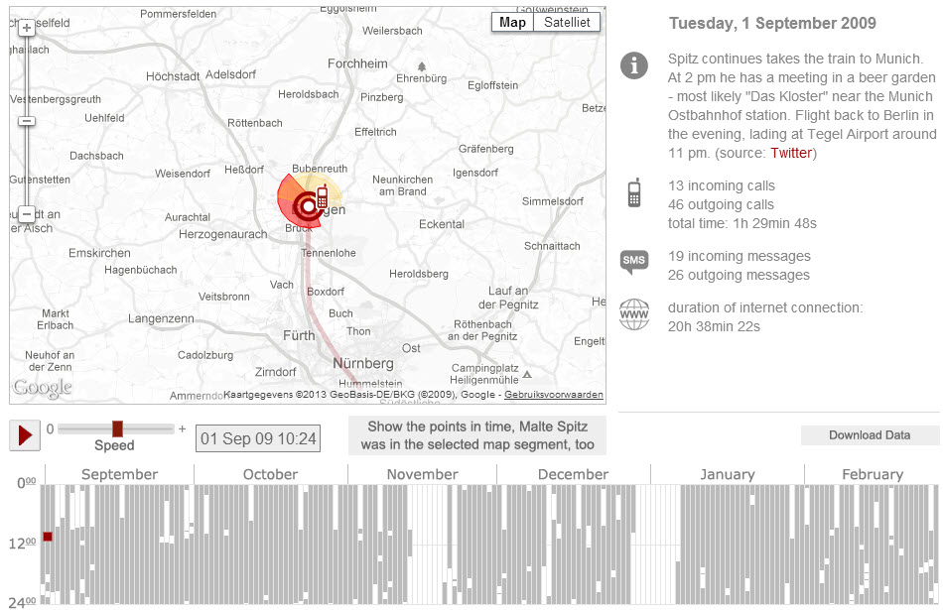This screenshot has height=610, width=943.
Task: Click the Hagenbüchach label on the map
Action: [141, 270]
